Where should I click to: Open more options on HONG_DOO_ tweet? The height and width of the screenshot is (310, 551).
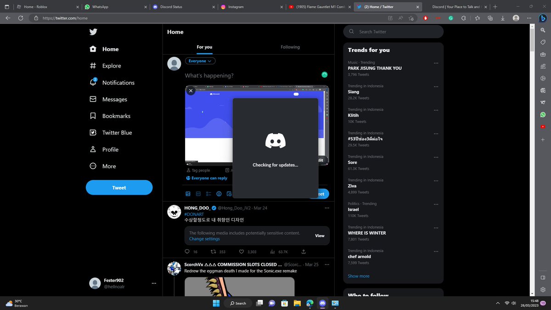(x=327, y=208)
